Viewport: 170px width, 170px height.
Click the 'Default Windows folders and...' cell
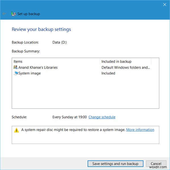point(126,67)
